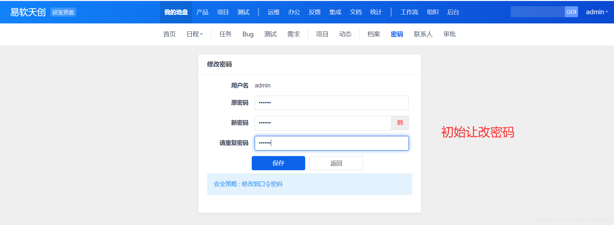
Task: Switch to the 审批 sub tab
Action: click(x=450, y=34)
